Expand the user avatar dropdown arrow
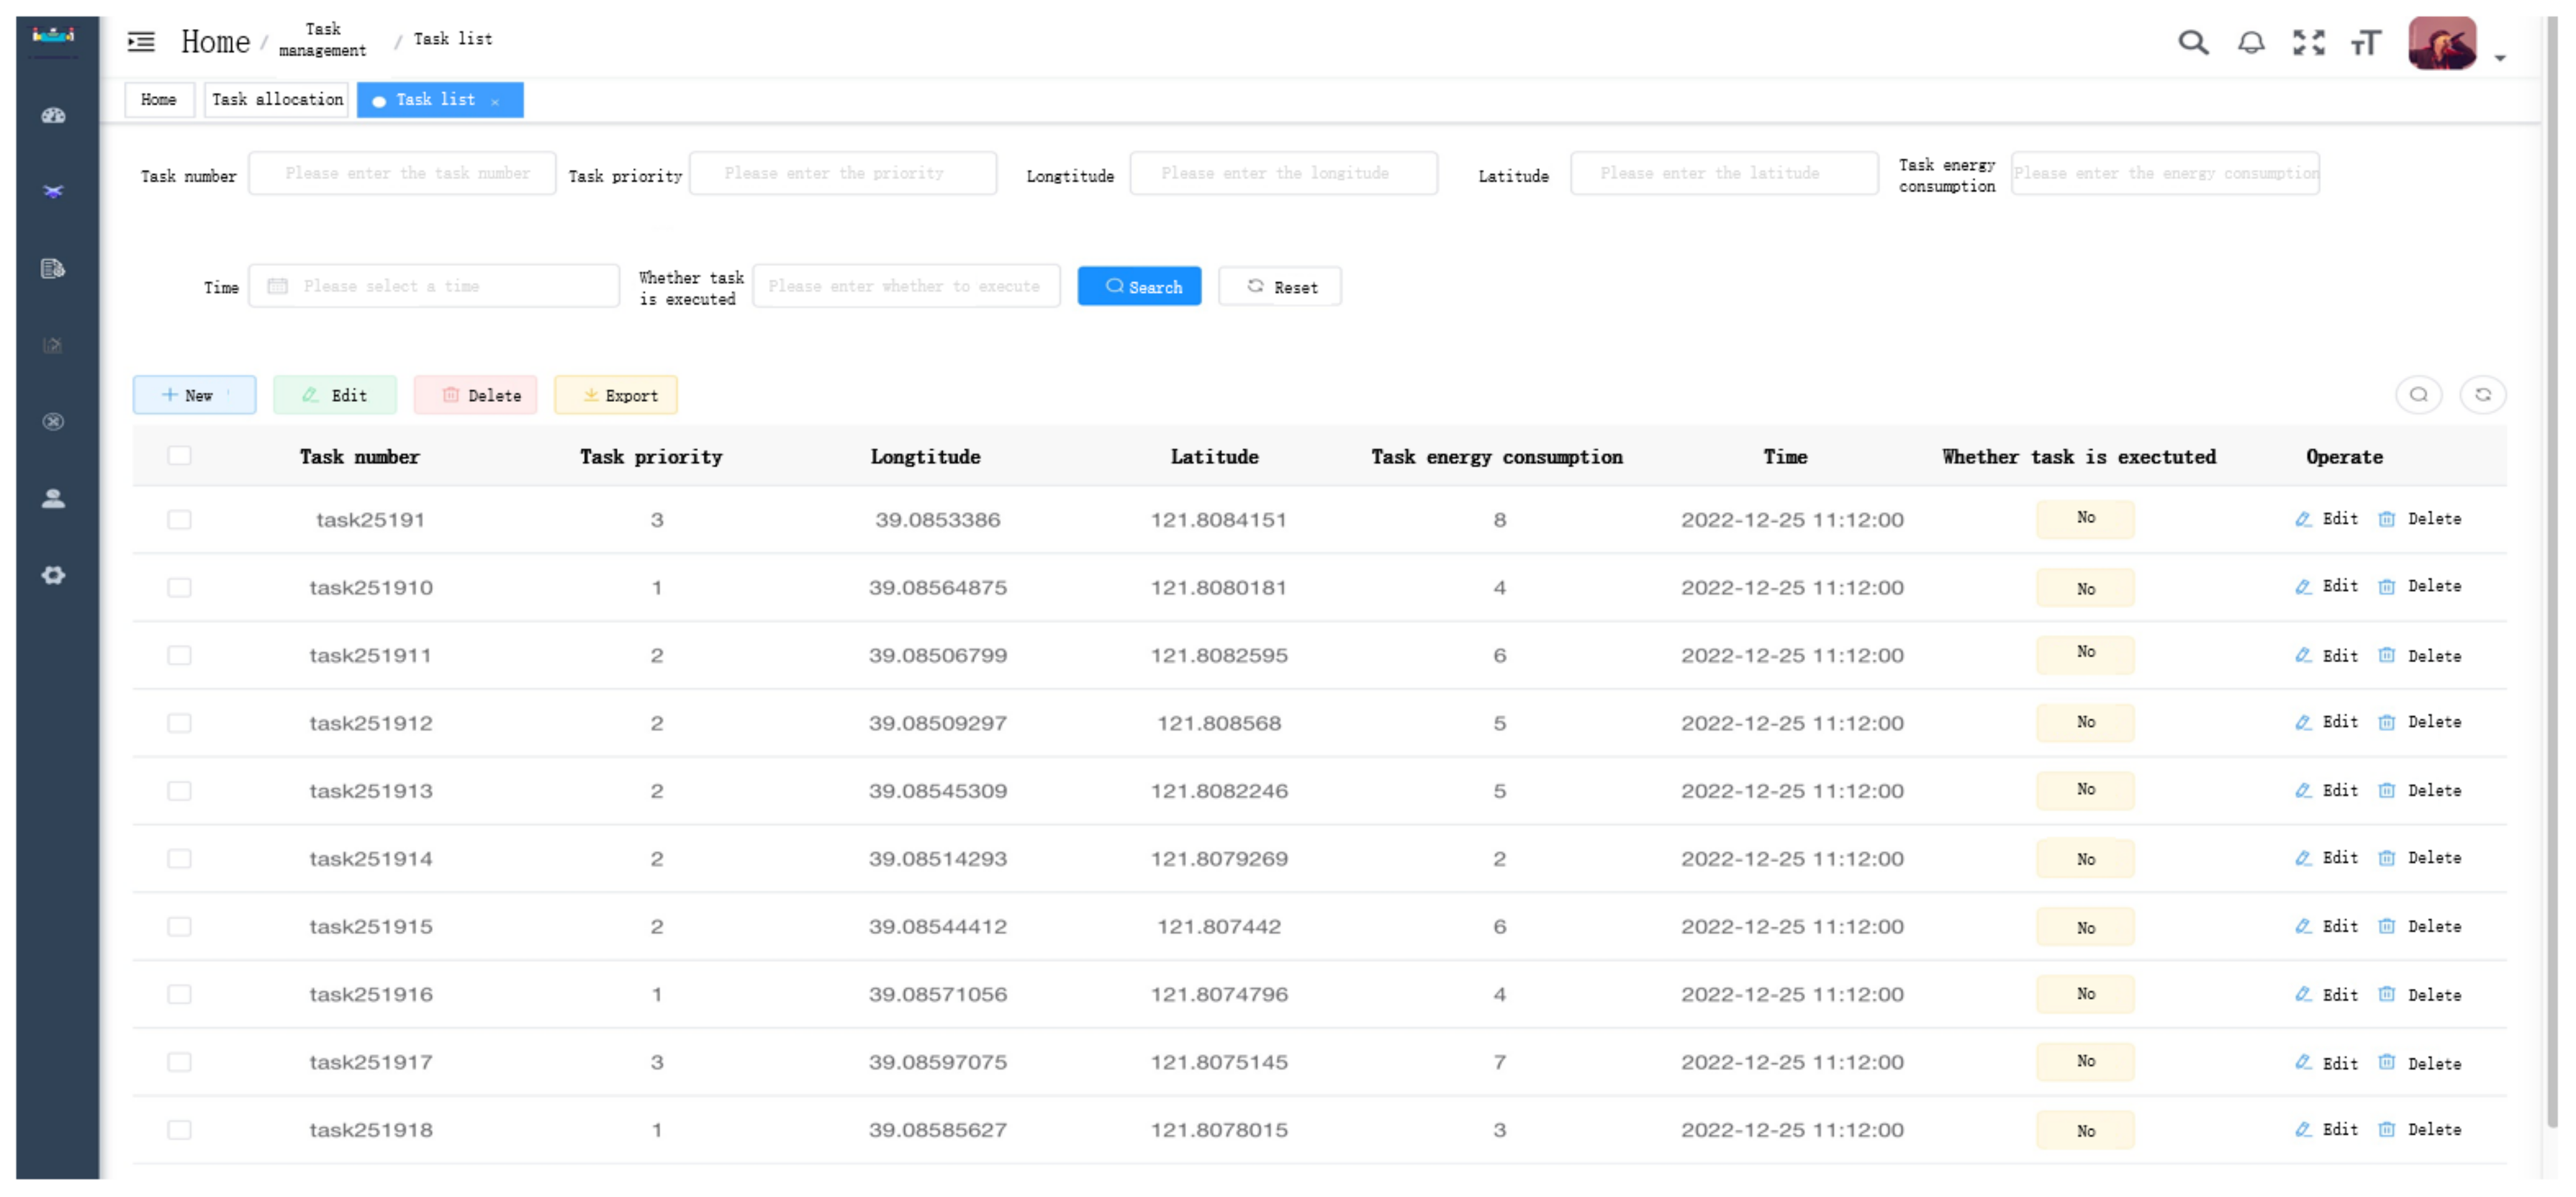This screenshot has width=2576, height=1197. (2499, 58)
